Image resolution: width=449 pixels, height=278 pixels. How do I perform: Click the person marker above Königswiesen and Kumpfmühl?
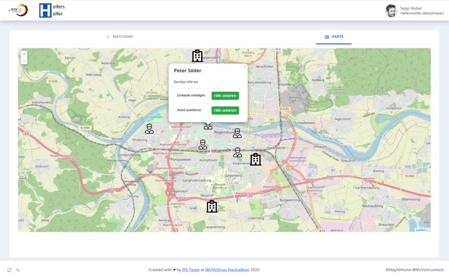[203, 145]
